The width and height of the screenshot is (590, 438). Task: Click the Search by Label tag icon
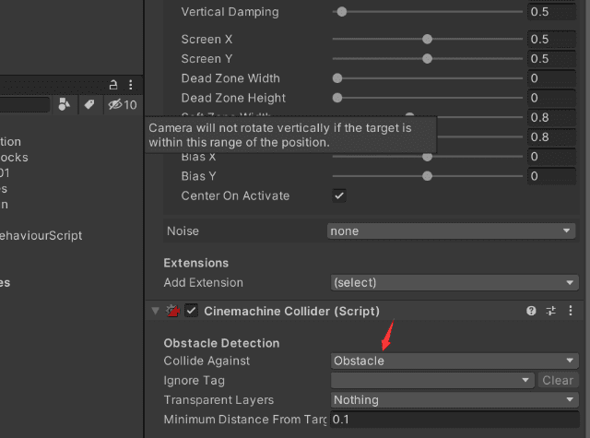(x=89, y=105)
